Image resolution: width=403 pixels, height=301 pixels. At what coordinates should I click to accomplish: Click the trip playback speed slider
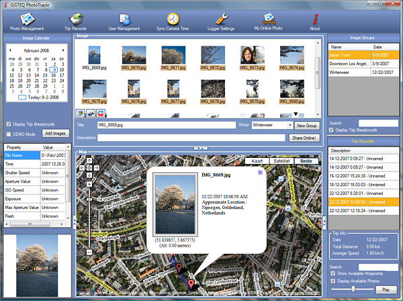[353, 290]
